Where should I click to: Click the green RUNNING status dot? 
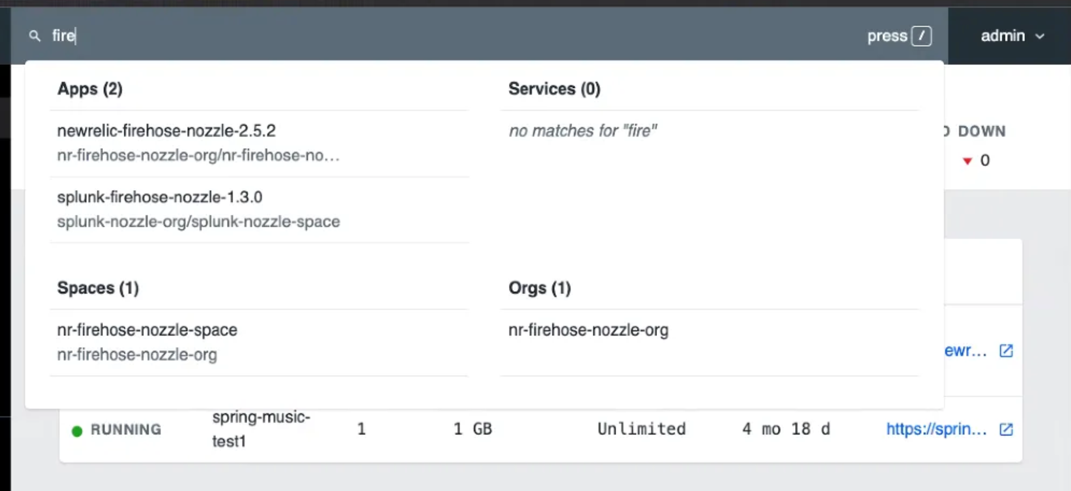(77, 431)
